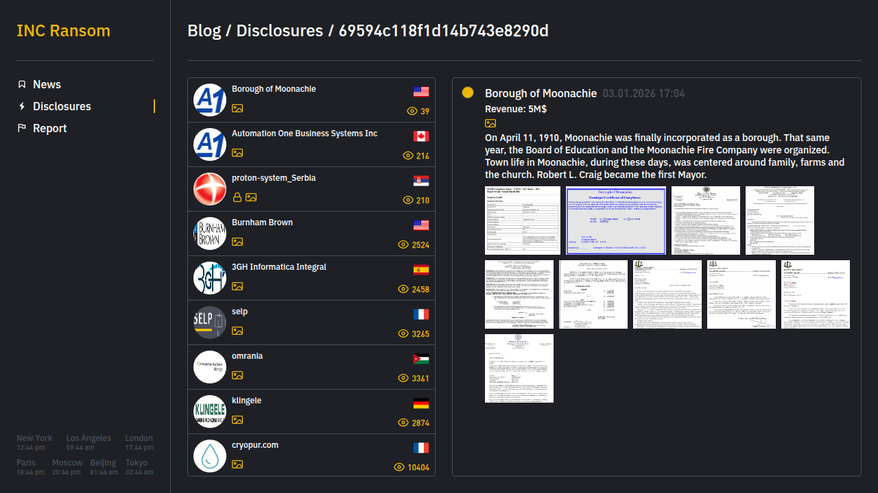Image resolution: width=878 pixels, height=493 pixels.
Task: Click the Report flag icon in sidebar
Action: coord(22,128)
